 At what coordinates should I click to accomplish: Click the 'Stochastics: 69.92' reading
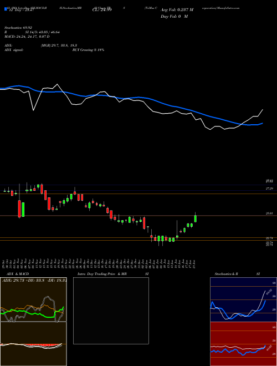18,28
